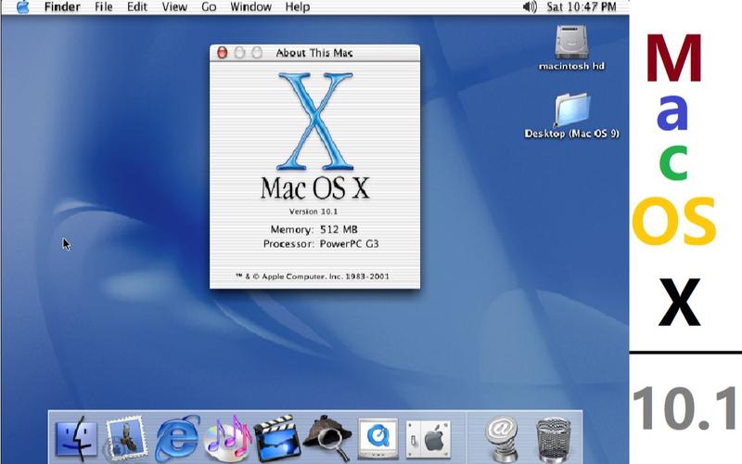Viewport: 742px width, 464px height.
Task: Launch iTunes from the Dock
Action: coord(227,436)
